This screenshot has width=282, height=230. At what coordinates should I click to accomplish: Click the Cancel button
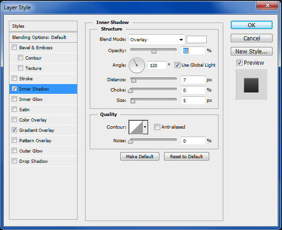(251, 38)
